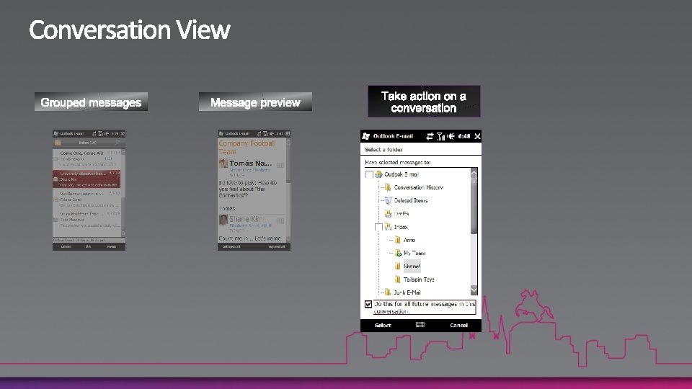Screen dimensions: 692x389
Task: Select the Conversation History folder
Action: click(418, 187)
